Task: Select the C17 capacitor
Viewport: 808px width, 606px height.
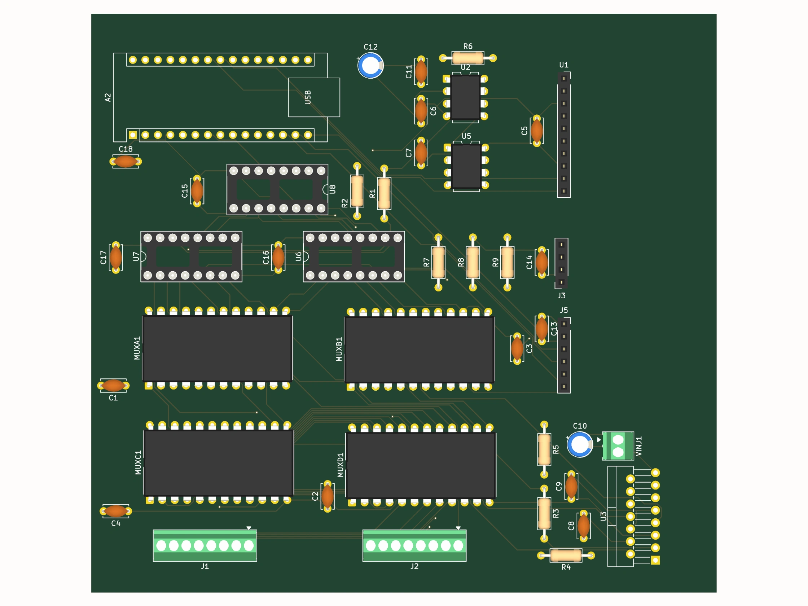Action: pyautogui.click(x=116, y=258)
